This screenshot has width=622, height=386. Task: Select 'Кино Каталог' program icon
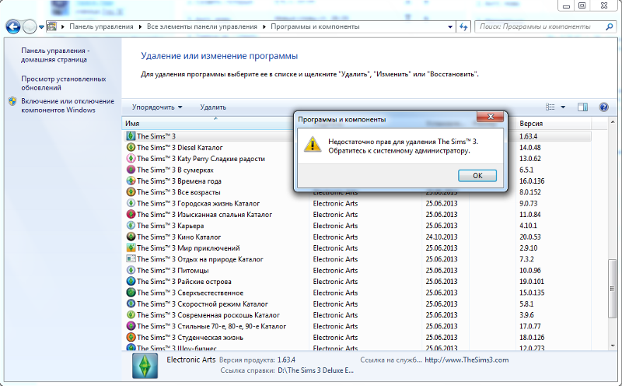coord(131,237)
